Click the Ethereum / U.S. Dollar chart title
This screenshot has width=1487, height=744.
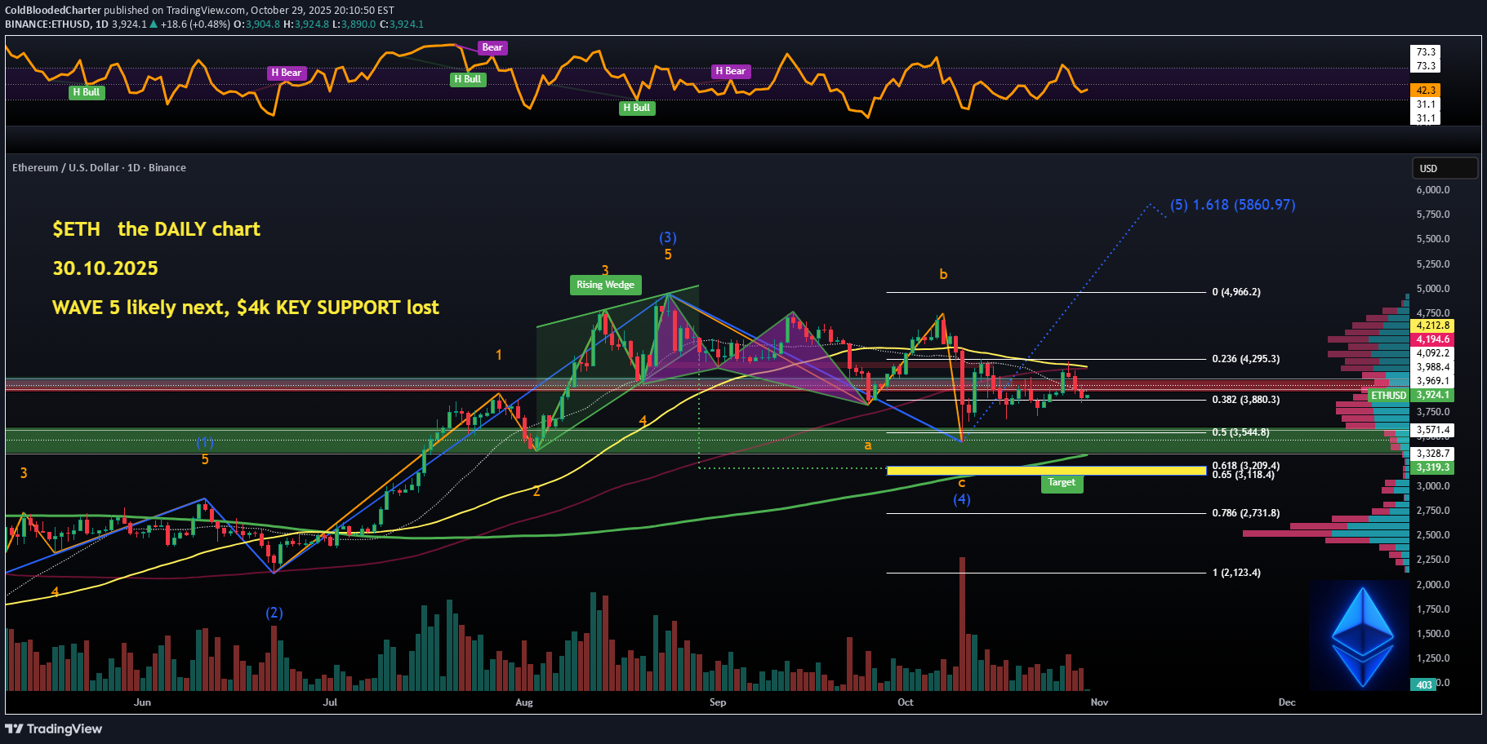pyautogui.click(x=99, y=167)
